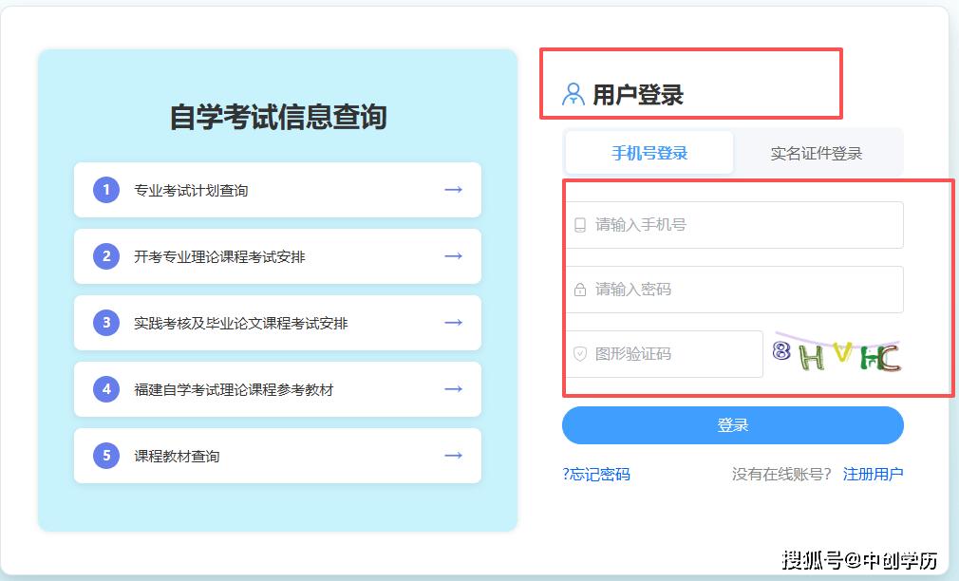The image size is (959, 581).
Task: Click the arrow beside 专业考试计划查询
Action: click(x=453, y=190)
